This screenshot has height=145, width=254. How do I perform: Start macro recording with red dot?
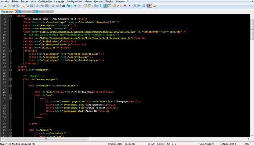(125, 6)
